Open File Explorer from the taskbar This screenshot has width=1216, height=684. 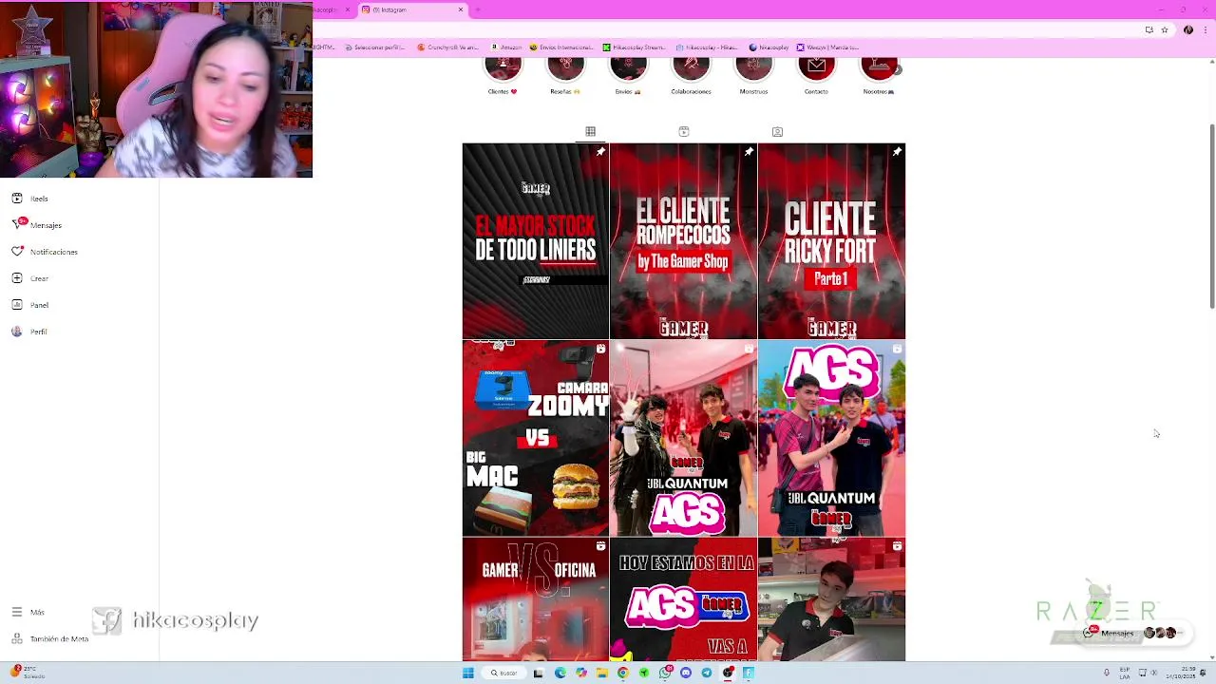(601, 673)
